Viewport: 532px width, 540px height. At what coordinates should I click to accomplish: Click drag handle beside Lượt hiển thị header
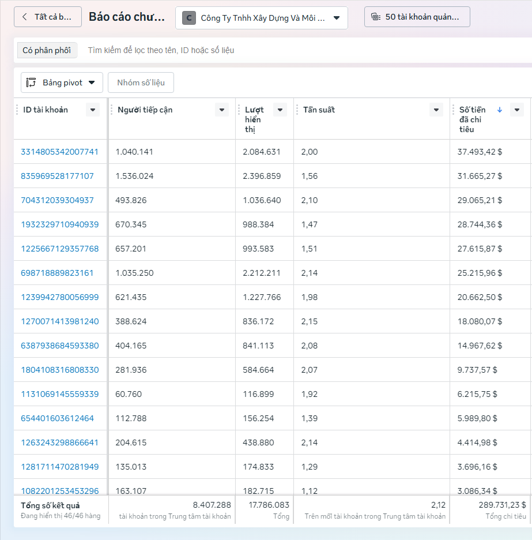click(x=239, y=110)
